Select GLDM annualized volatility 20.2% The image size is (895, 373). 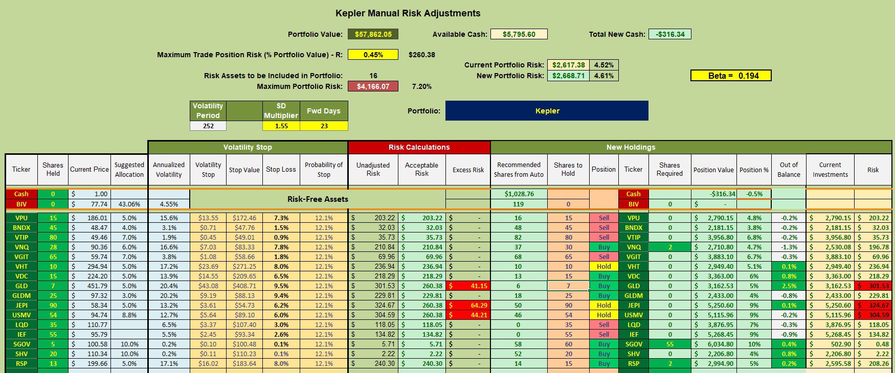point(169,295)
